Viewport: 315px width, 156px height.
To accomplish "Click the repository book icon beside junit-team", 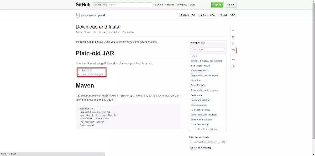I will click(78, 15).
